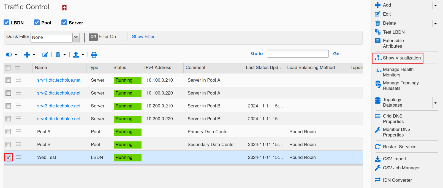Open Manage Health Monitors
443x188 pixels.
pos(398,72)
